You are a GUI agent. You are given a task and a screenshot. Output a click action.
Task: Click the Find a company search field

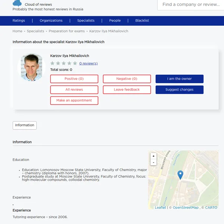(191, 5)
